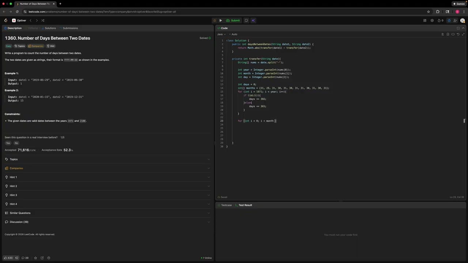Click the editor minimap scrollbar
Screen dimensions: 468x263
pyautogui.click(x=464, y=121)
